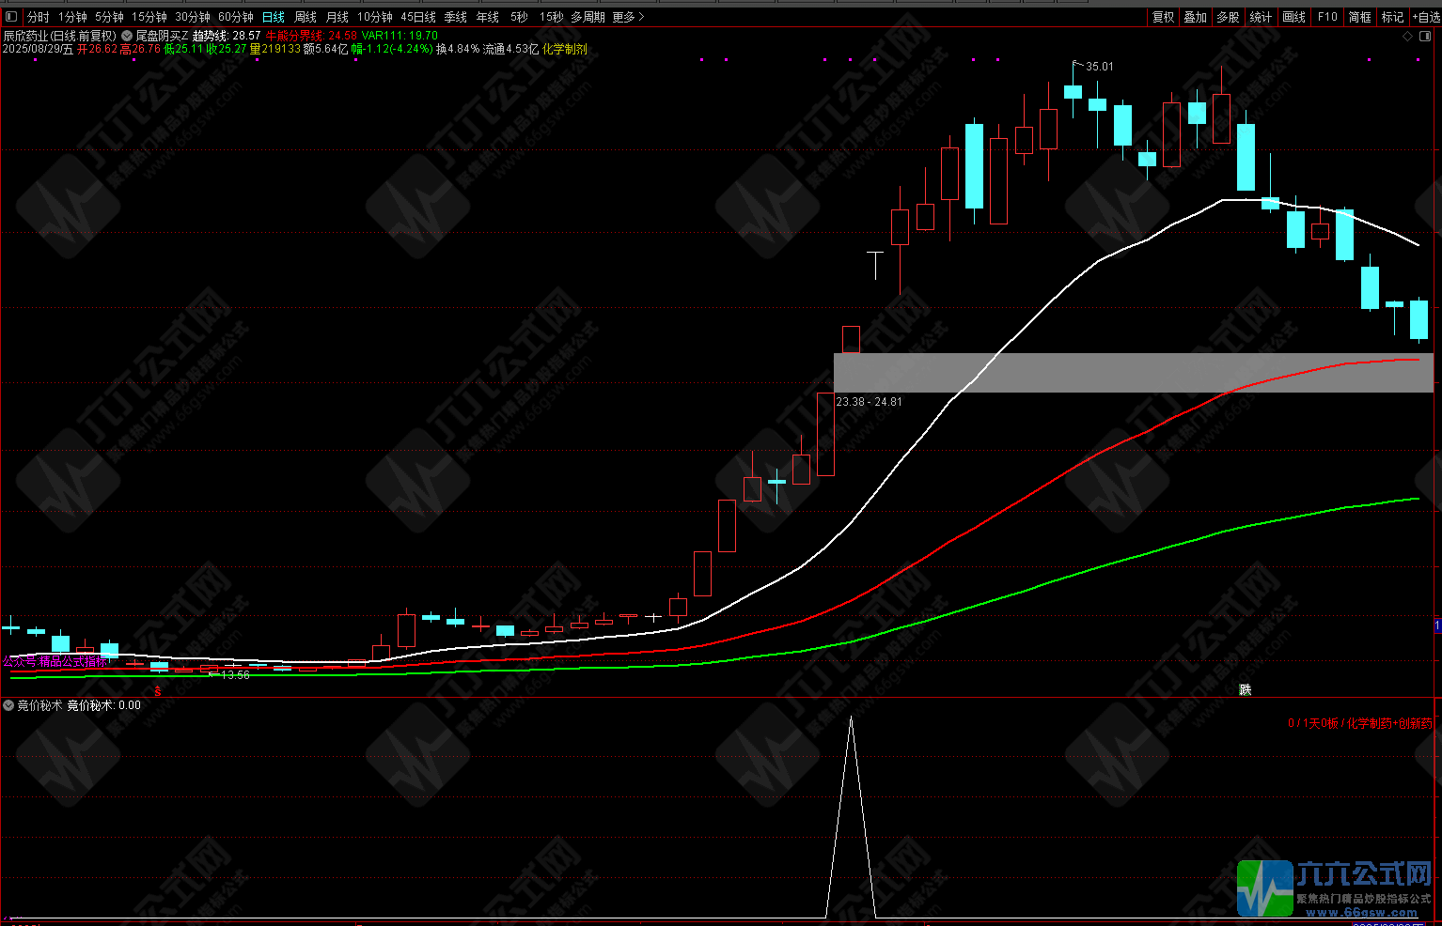This screenshot has width=1442, height=926.
Task: Add stock with +自选 button
Action: pyautogui.click(x=1426, y=17)
